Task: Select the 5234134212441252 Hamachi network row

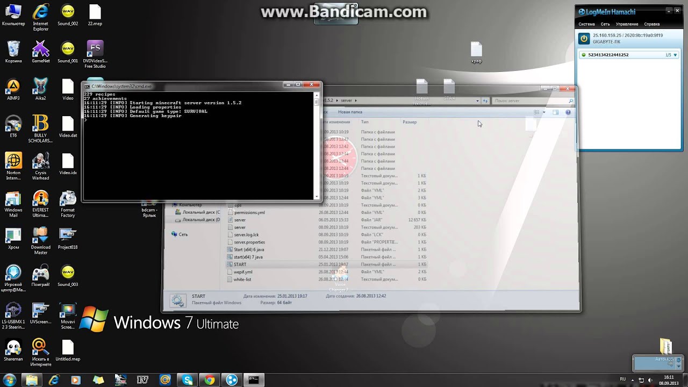Action: click(629, 55)
